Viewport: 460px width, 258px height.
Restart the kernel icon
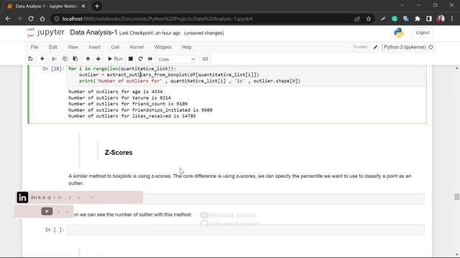141,59
